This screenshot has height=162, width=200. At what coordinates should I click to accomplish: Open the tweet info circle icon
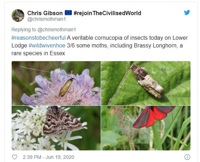pos(187,157)
